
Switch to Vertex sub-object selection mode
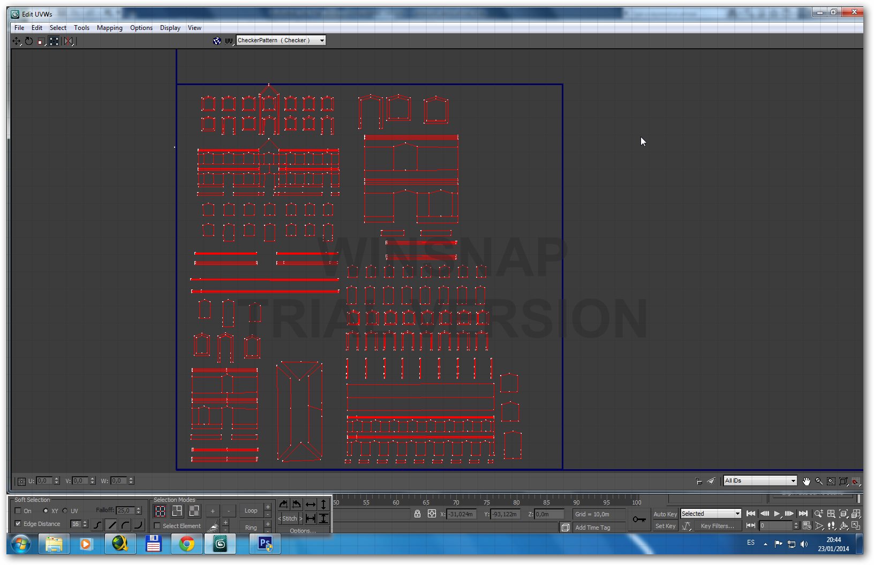click(160, 511)
